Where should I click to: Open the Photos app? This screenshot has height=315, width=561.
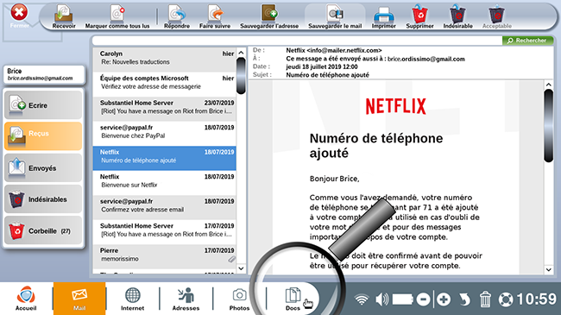pos(239,299)
